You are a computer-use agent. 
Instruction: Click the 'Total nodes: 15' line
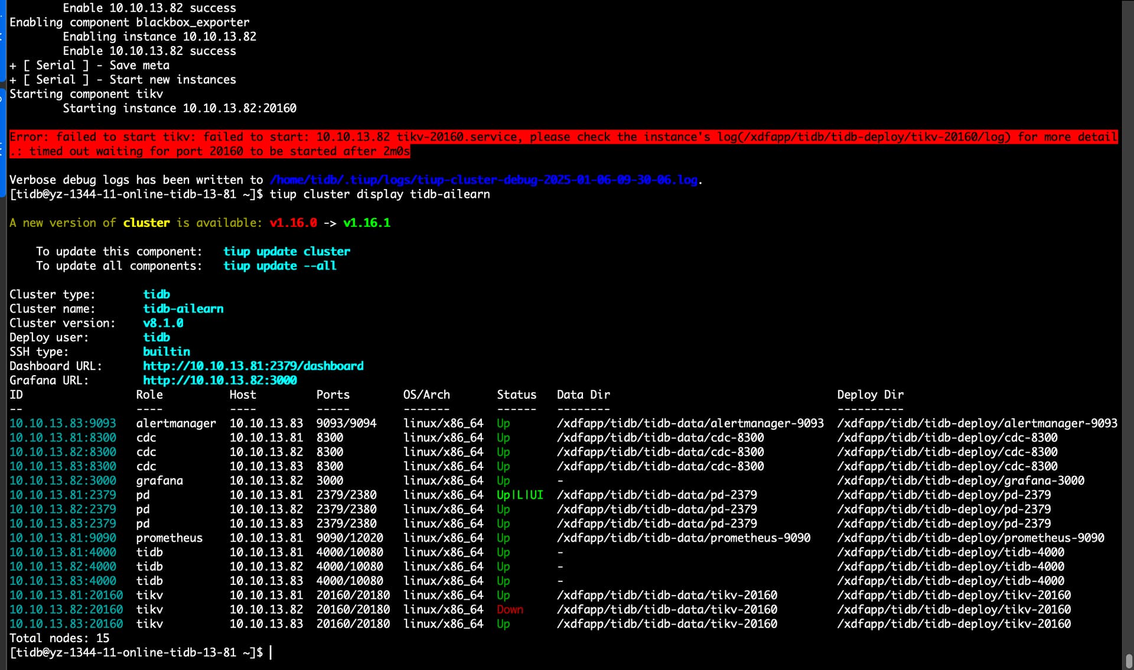tap(59, 638)
